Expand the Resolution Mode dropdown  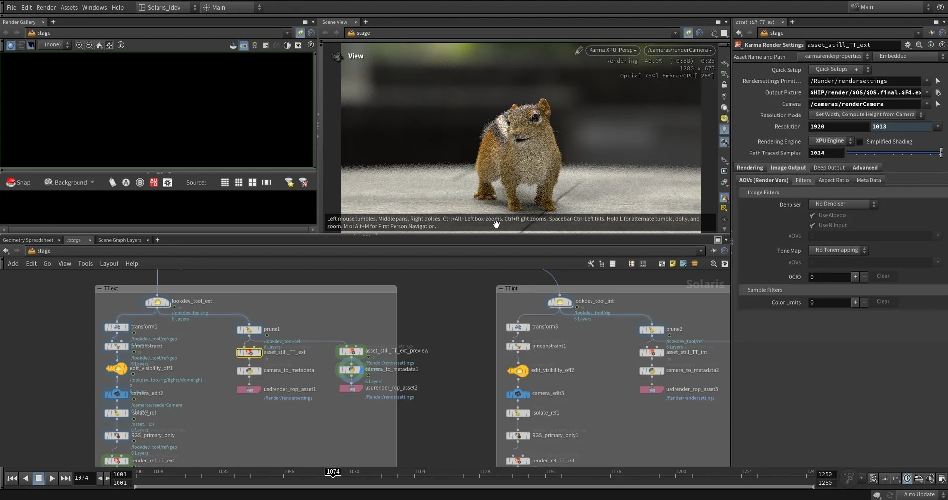pyautogui.click(x=866, y=115)
